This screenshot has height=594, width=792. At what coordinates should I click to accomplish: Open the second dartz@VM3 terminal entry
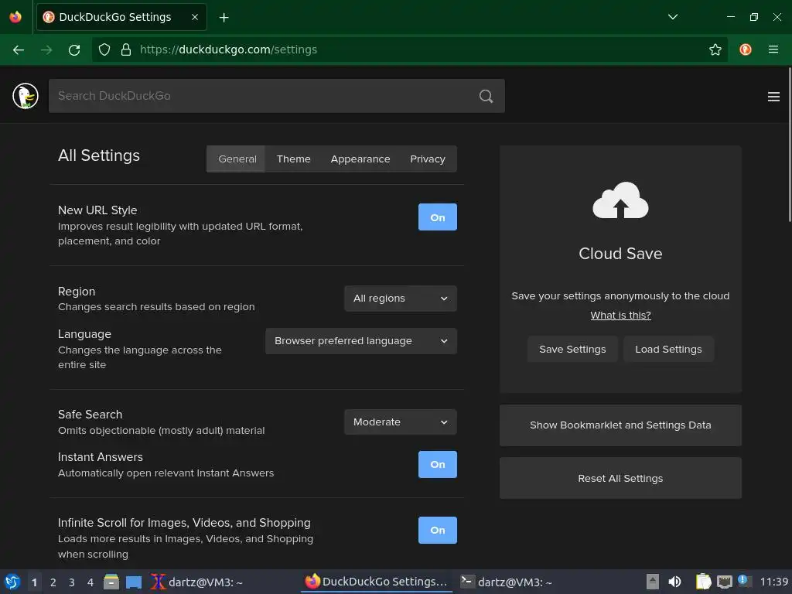pos(506,582)
